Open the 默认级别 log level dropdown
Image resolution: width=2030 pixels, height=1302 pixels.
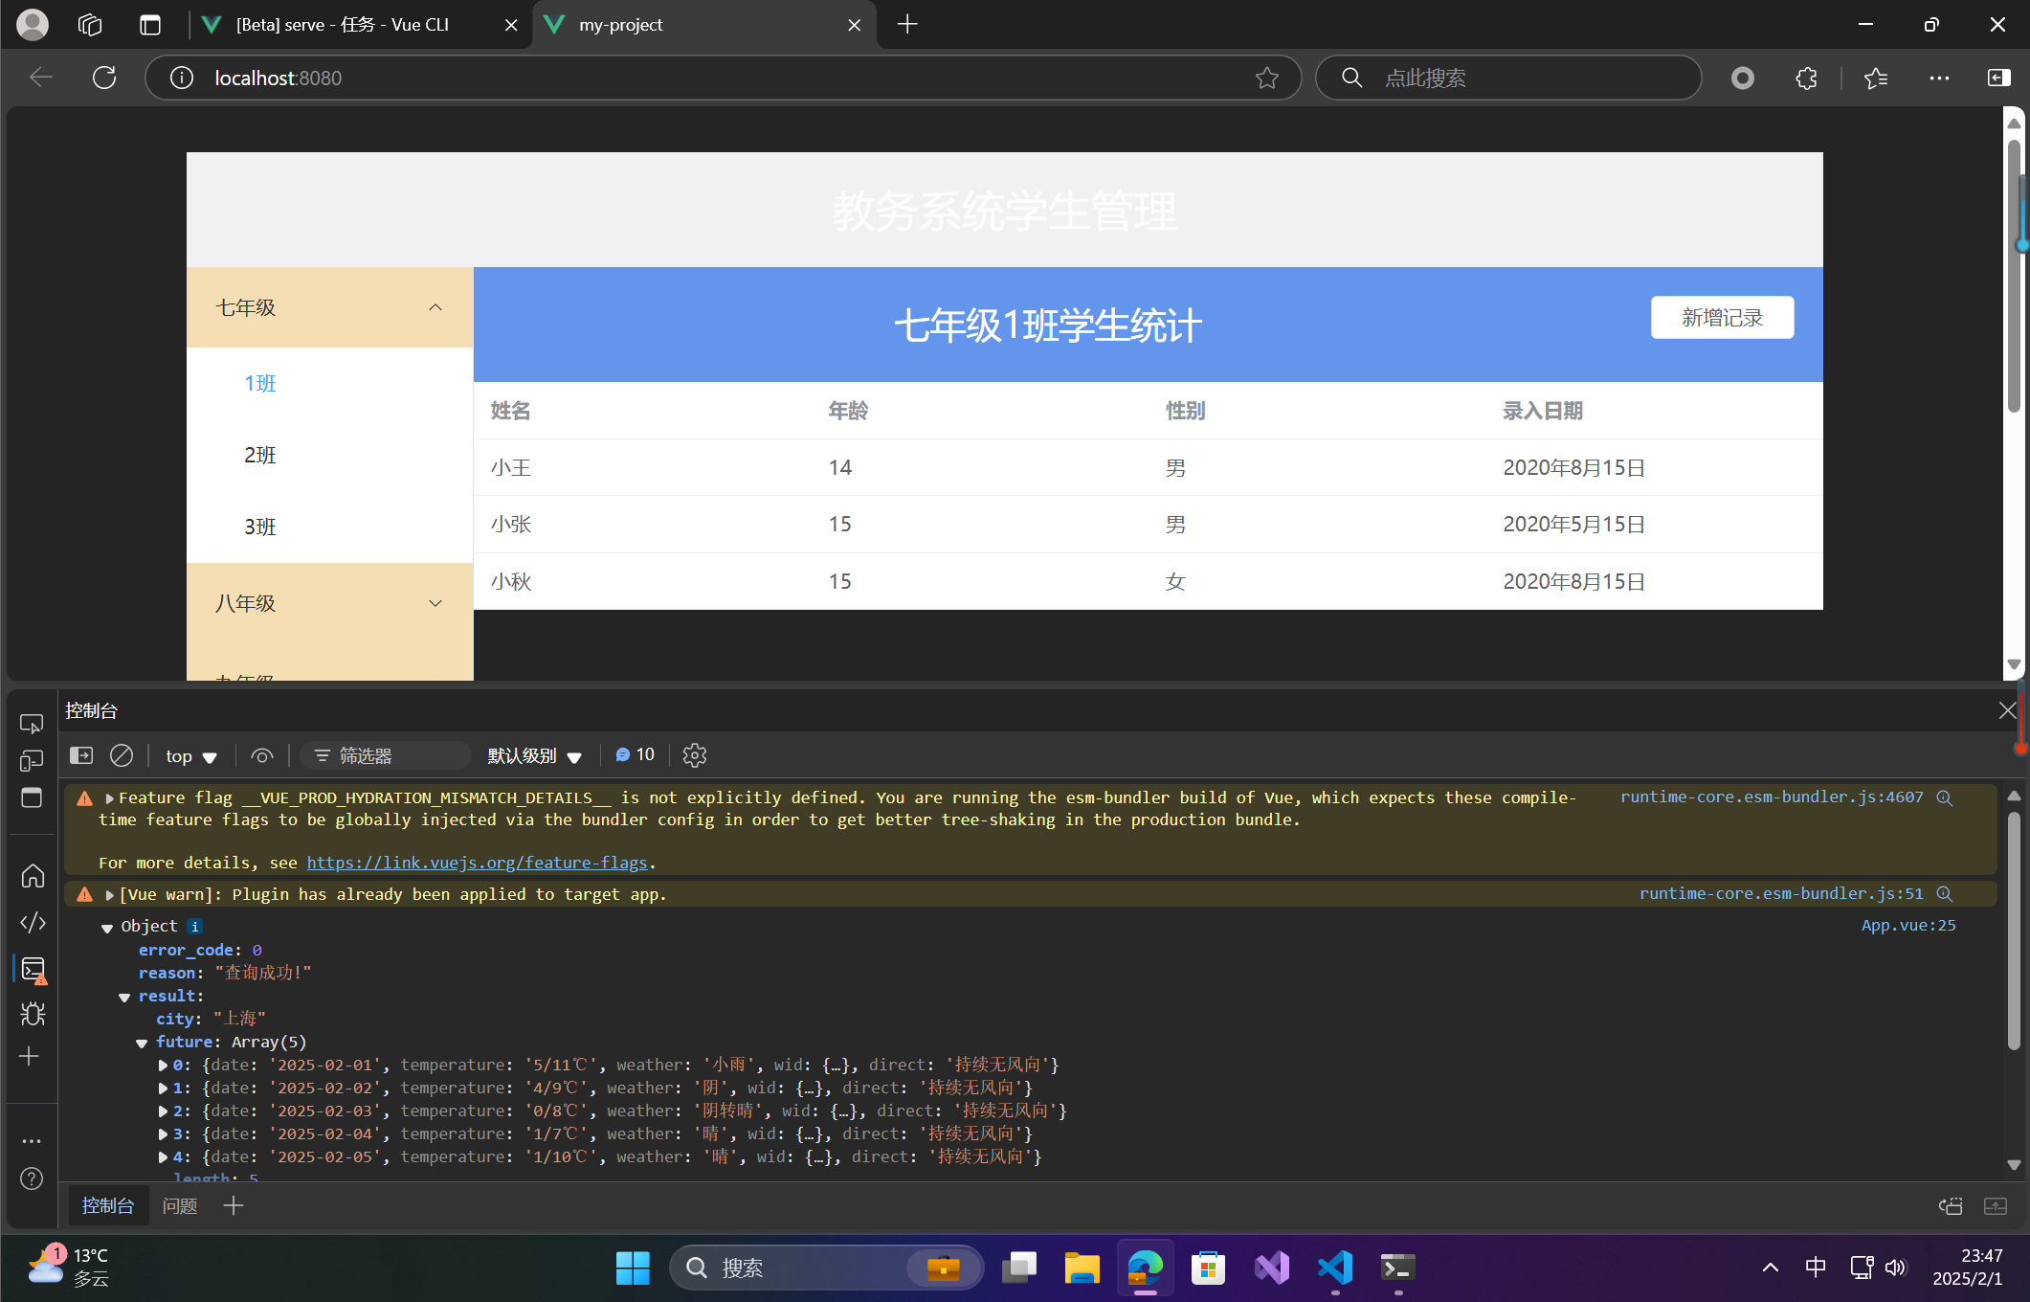534,755
